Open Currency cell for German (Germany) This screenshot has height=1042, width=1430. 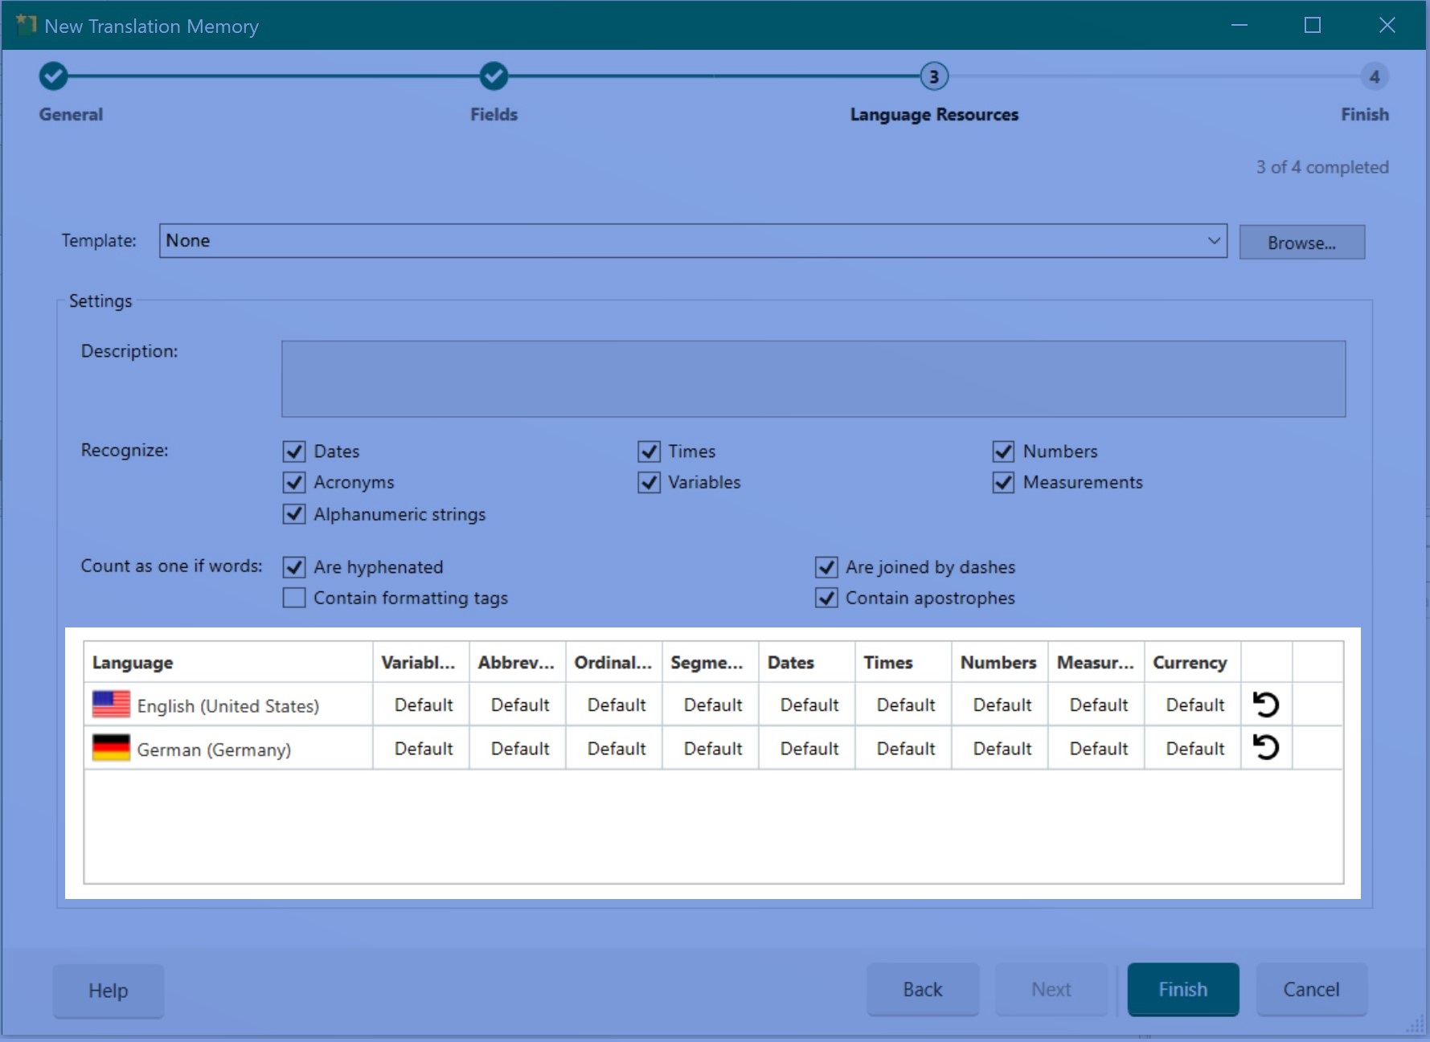tap(1194, 748)
